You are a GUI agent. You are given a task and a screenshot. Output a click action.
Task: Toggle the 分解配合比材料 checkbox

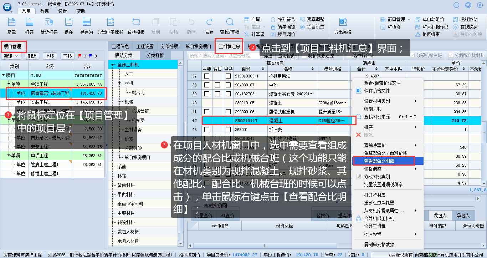[x=451, y=56]
